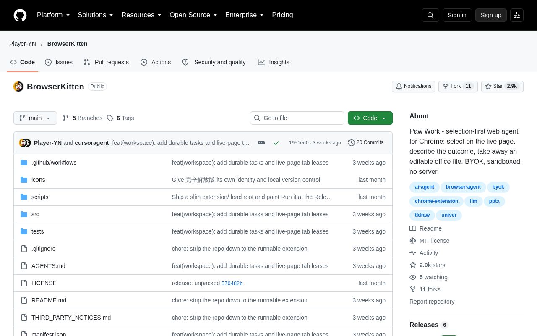Switch to the Insights tab

pos(274,62)
